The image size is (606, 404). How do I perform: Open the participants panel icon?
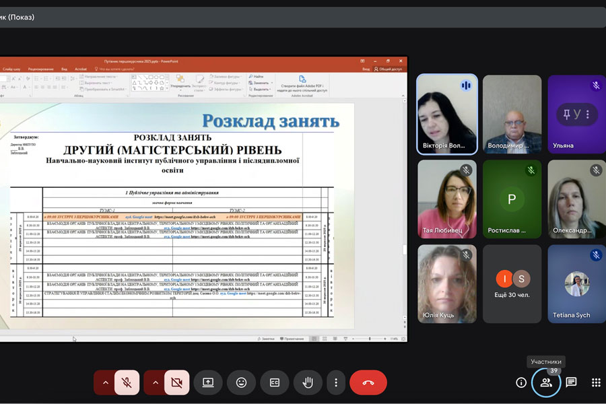(546, 382)
